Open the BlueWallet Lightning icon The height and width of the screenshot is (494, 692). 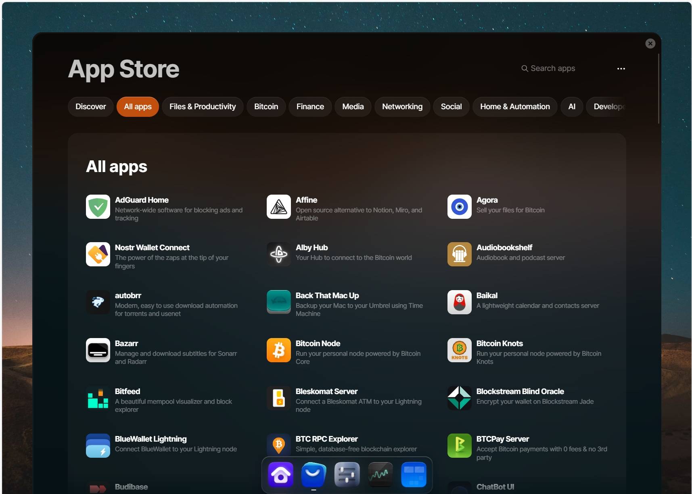coord(98,446)
